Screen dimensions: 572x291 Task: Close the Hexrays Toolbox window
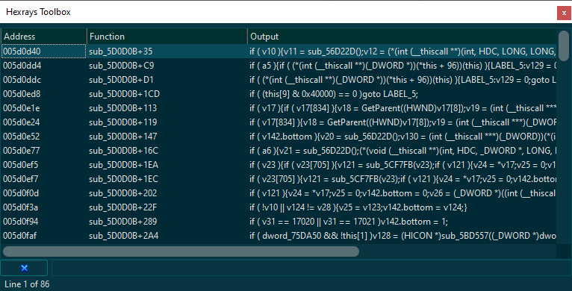pos(564,13)
